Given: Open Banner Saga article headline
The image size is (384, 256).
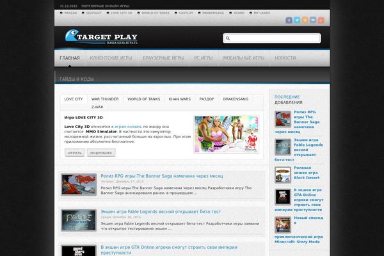Looking at the screenshot, I should point(162,176).
